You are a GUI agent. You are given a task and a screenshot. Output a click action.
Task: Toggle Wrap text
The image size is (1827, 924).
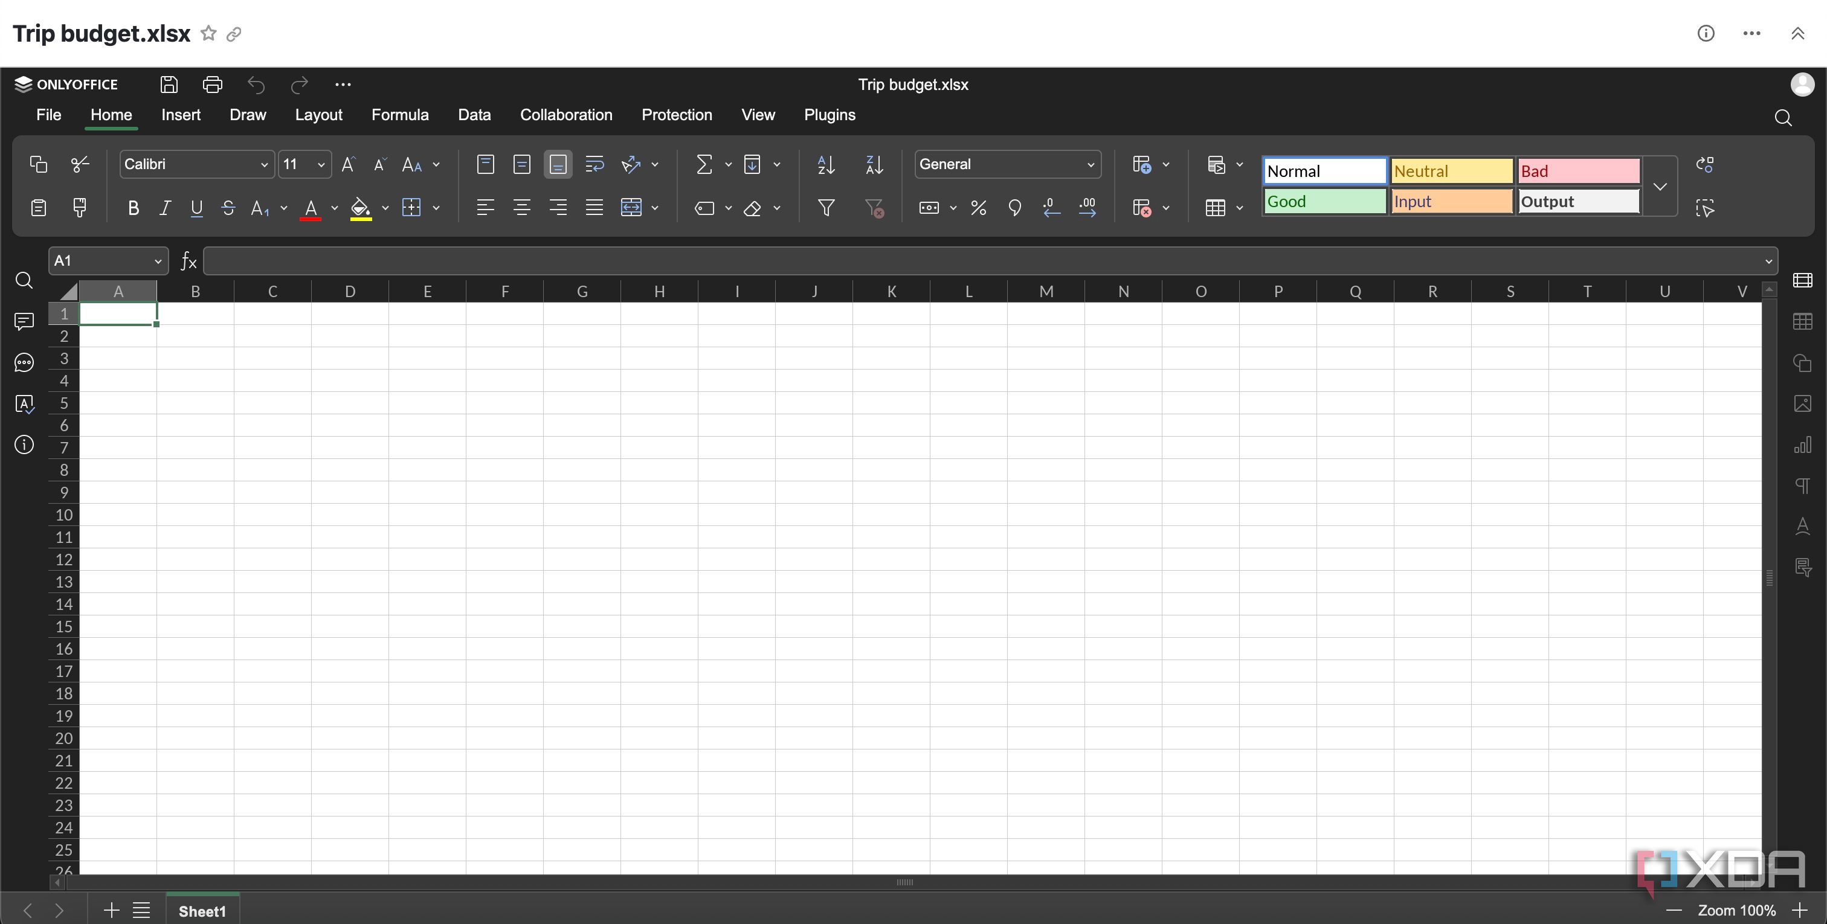pyautogui.click(x=594, y=164)
